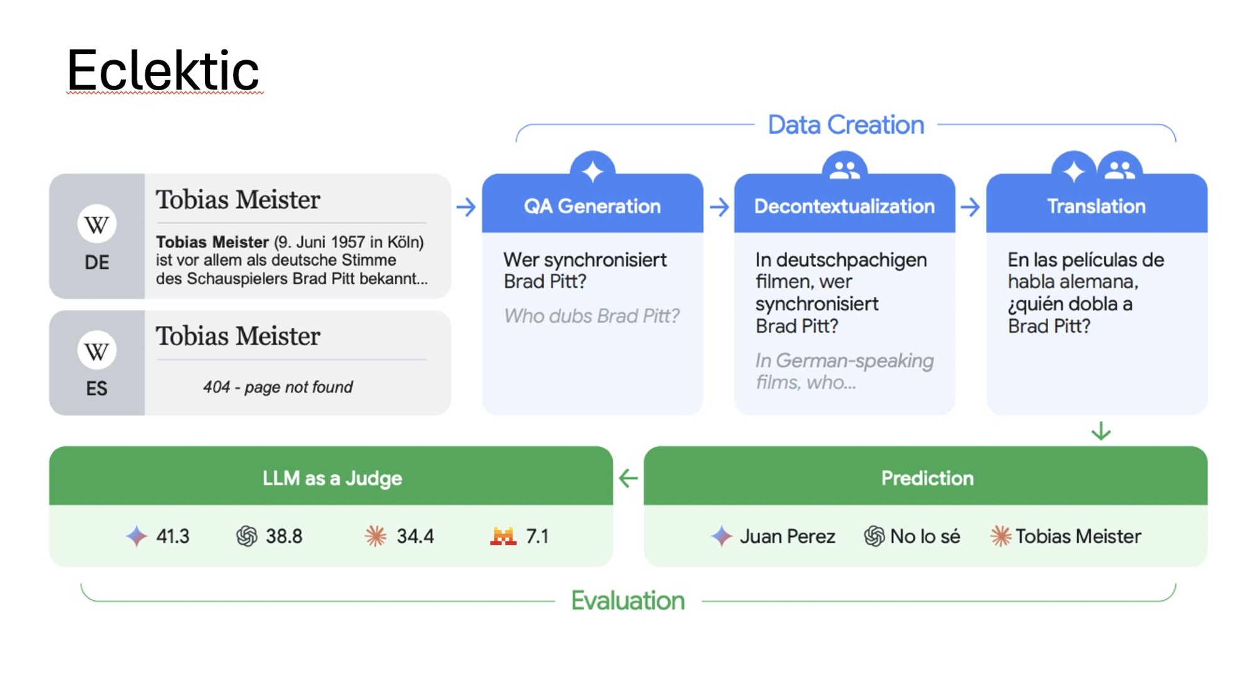Click the QA Generation header
Viewport: 1253px width, 683px height.
coord(592,206)
